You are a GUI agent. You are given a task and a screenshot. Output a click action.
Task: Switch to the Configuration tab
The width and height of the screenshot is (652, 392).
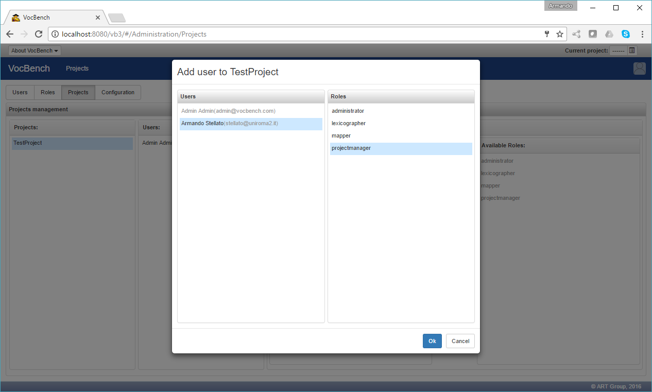point(118,93)
